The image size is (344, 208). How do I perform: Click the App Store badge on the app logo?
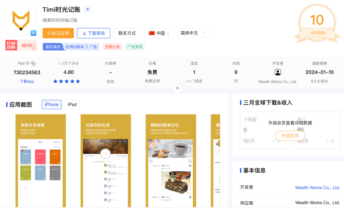click(x=33, y=33)
